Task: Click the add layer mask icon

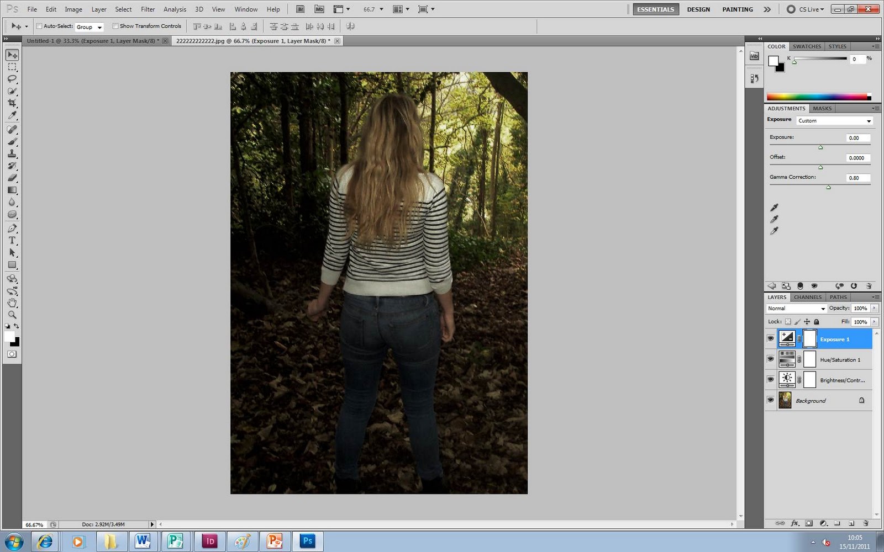Action: pyautogui.click(x=808, y=523)
